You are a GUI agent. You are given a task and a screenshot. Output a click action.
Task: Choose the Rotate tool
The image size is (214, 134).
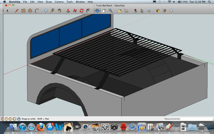coord(81,11)
